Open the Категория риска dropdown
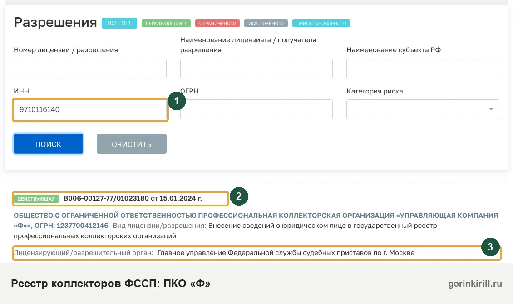Screen dimensions: 513x304 423,109
